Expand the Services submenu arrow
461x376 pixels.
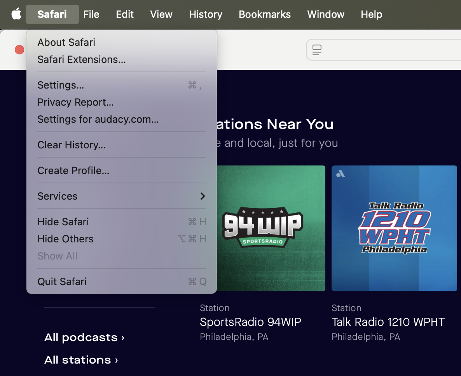202,196
